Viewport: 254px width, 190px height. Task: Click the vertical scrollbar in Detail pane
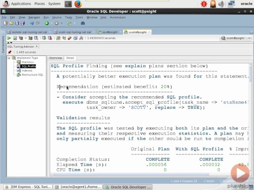[250, 74]
